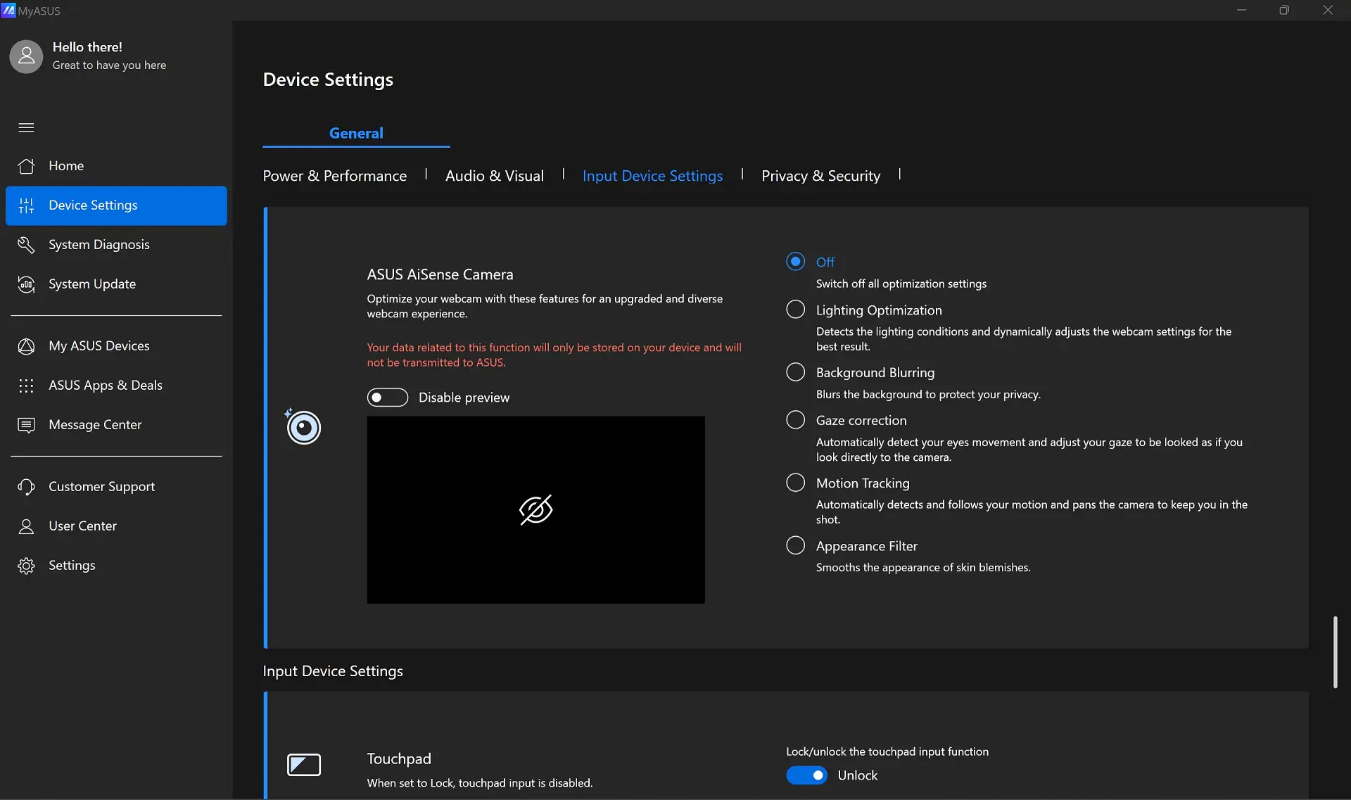The image size is (1351, 800).
Task: Click the ASUS Apps & Deals grid icon
Action: tap(26, 386)
